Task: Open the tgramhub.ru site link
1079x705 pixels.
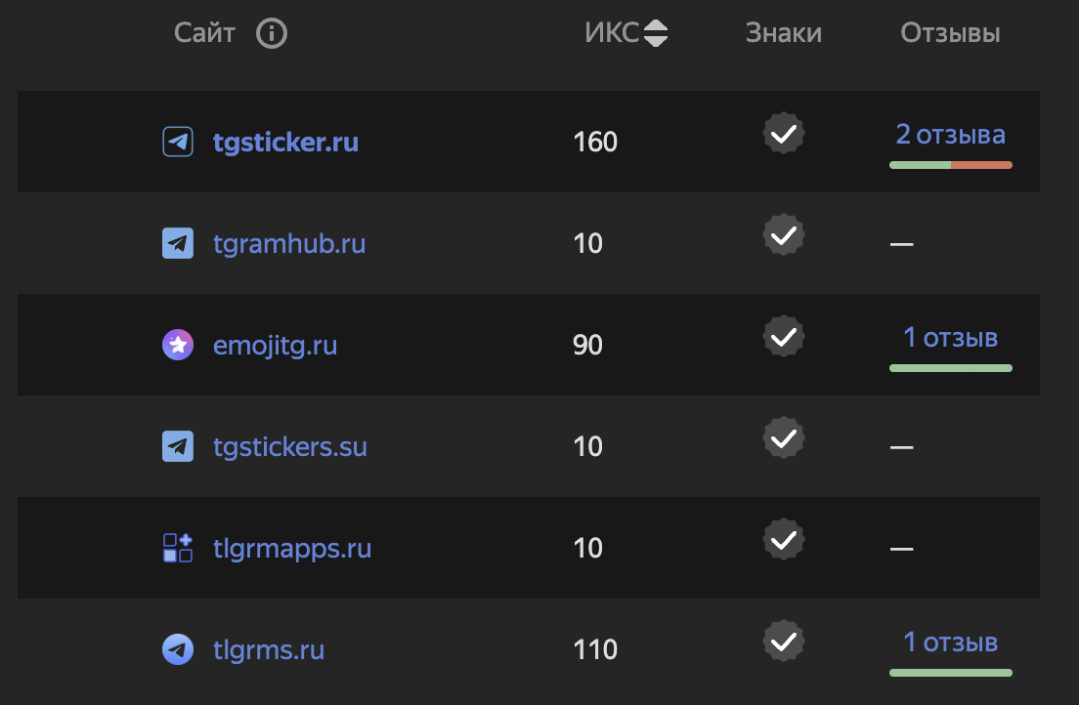Action: 289,243
